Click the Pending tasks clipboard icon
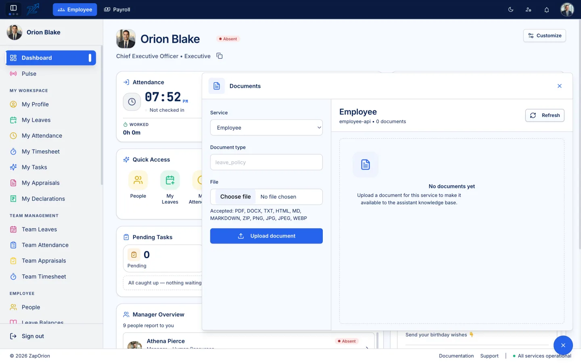This screenshot has width=581, height=363. (134, 255)
